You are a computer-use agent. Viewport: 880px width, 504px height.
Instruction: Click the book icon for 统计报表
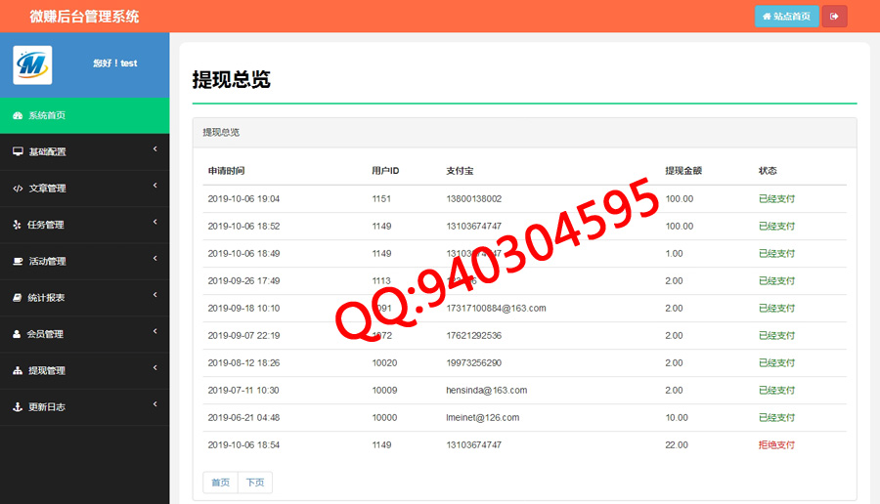[x=18, y=298]
